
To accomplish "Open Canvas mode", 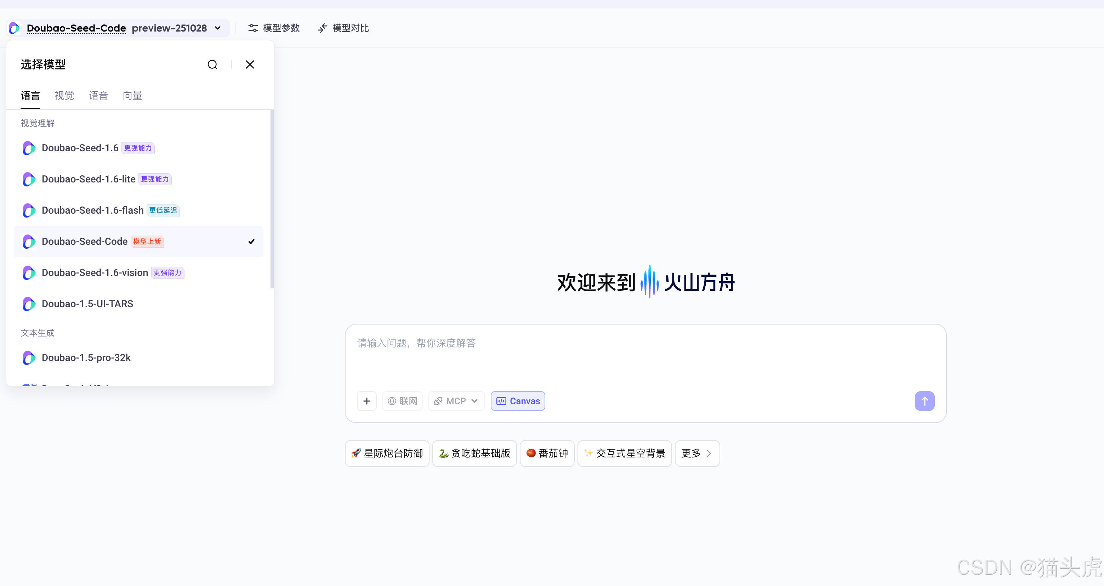I will coord(517,401).
